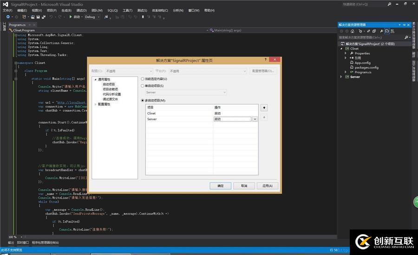Expand the 引用 references node

pyautogui.click(x=346, y=58)
